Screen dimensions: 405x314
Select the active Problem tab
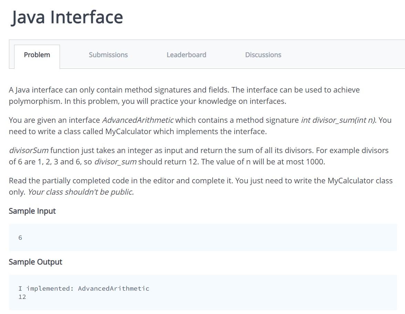click(x=37, y=54)
